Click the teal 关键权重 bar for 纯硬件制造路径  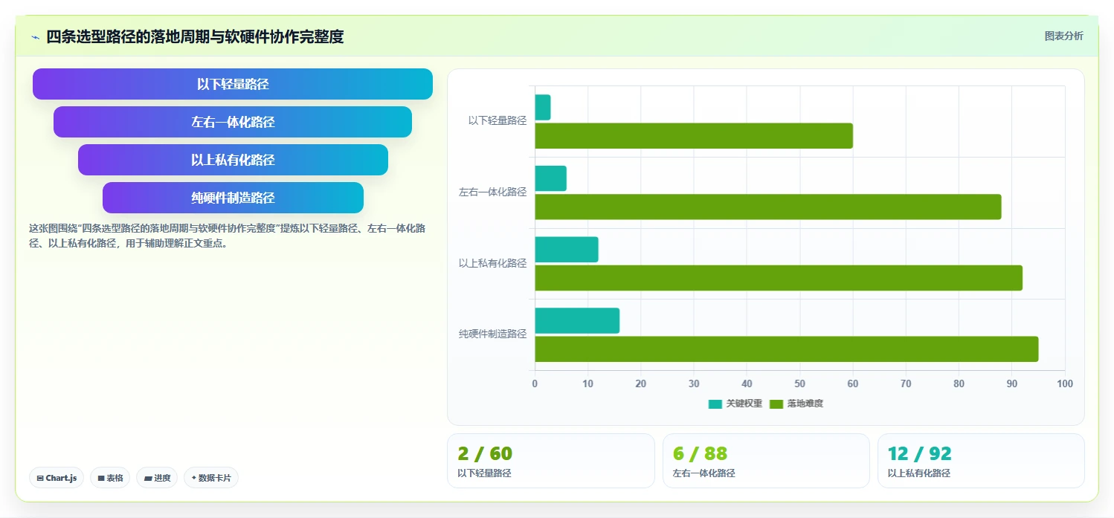(577, 320)
